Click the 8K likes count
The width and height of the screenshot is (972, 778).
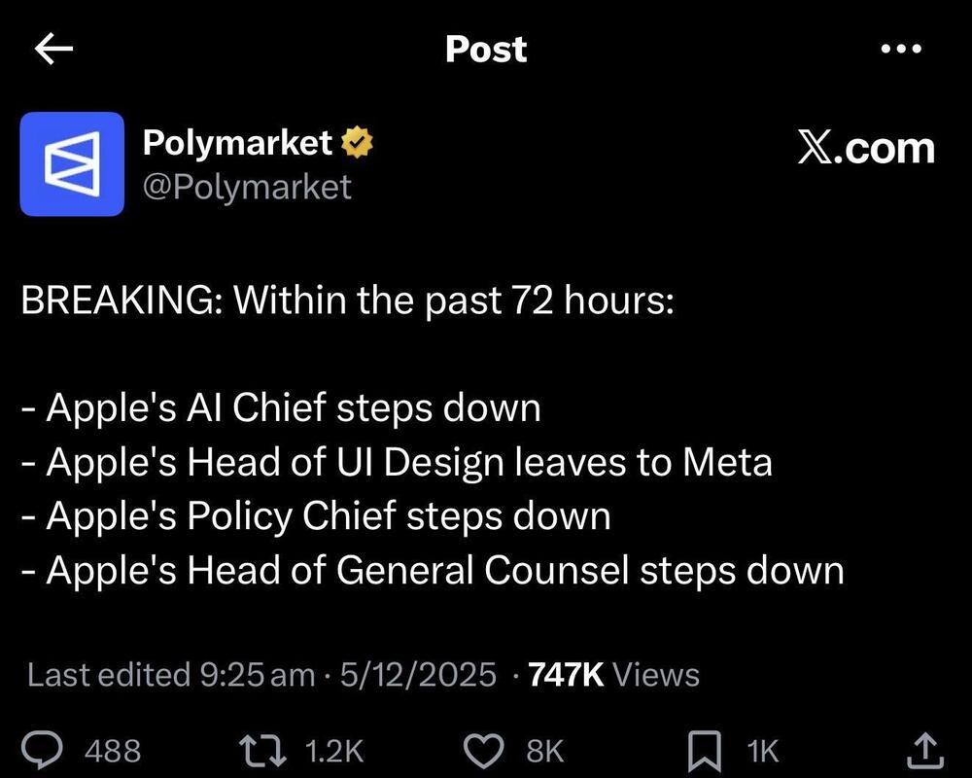point(544,751)
